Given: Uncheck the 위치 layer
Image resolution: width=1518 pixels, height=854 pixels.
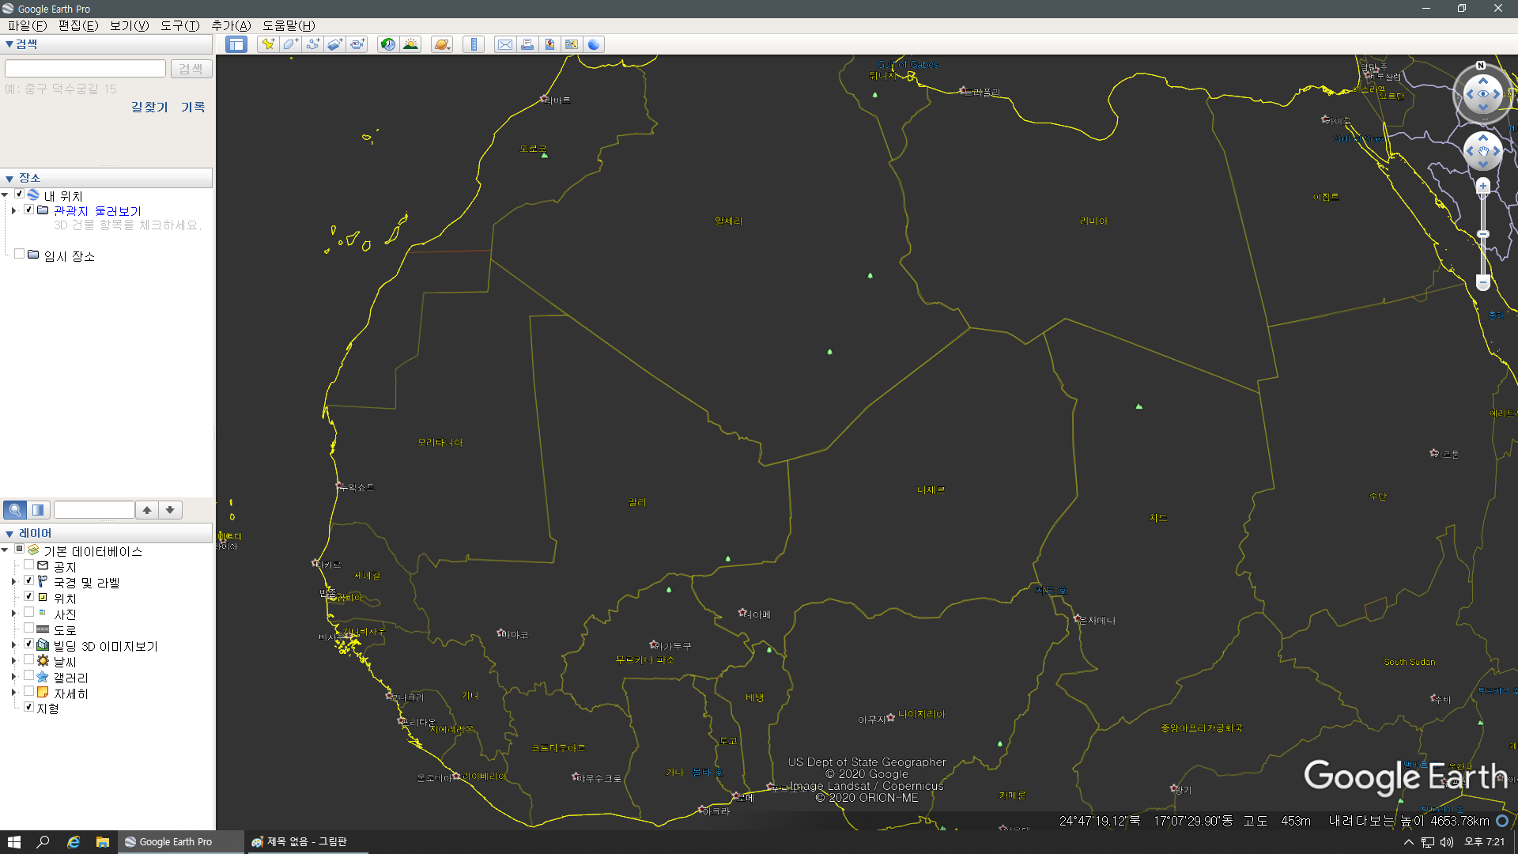Looking at the screenshot, I should coord(28,597).
